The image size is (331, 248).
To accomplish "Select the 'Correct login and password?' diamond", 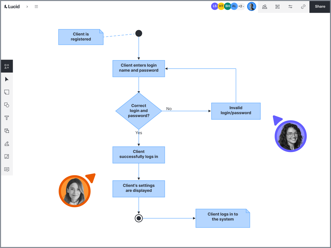I will [139, 111].
